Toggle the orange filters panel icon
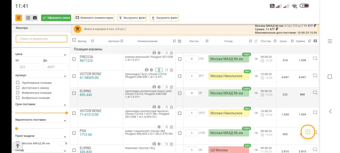The image size is (340, 153). click(19, 18)
